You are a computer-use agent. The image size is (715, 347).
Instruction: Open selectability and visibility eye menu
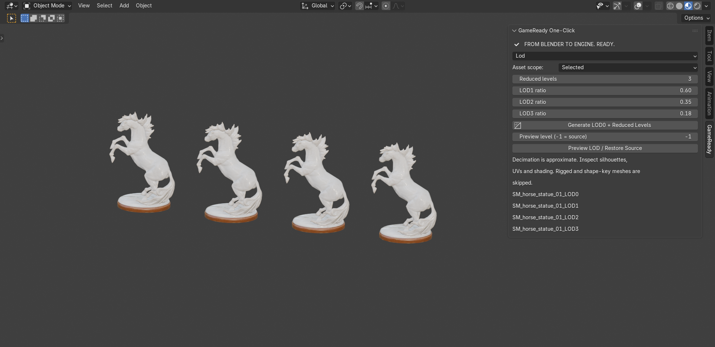click(x=602, y=6)
